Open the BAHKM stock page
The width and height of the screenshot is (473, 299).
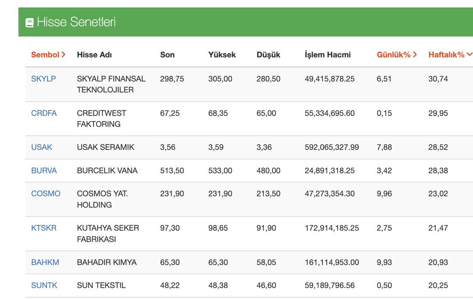coord(45,262)
